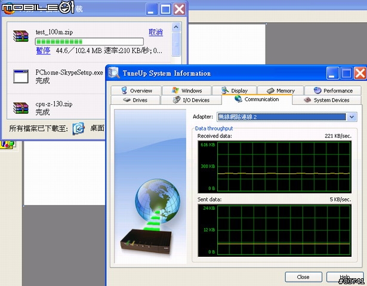Click the Communication tab

tap(257, 100)
